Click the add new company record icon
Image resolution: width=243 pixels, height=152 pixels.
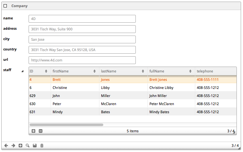[20, 146]
